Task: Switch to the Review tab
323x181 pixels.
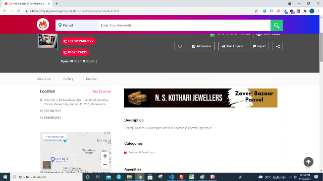Action: click(x=91, y=79)
